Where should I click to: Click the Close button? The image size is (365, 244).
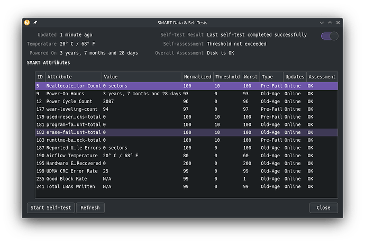323,207
